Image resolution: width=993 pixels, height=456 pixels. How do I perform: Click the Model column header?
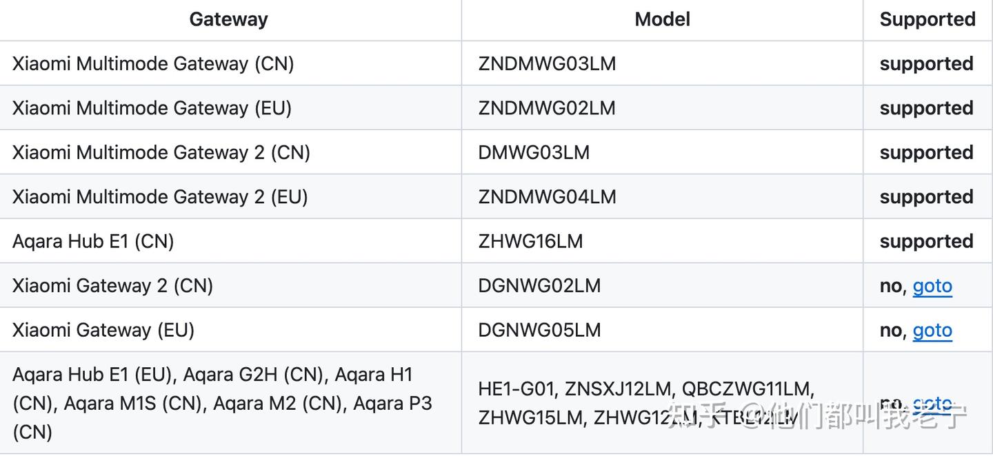pyautogui.click(x=662, y=19)
